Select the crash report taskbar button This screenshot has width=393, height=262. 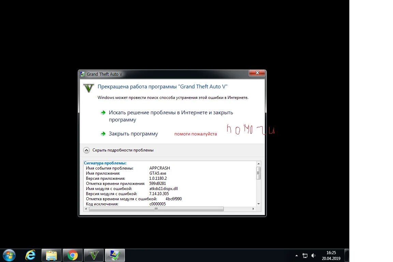115,256
